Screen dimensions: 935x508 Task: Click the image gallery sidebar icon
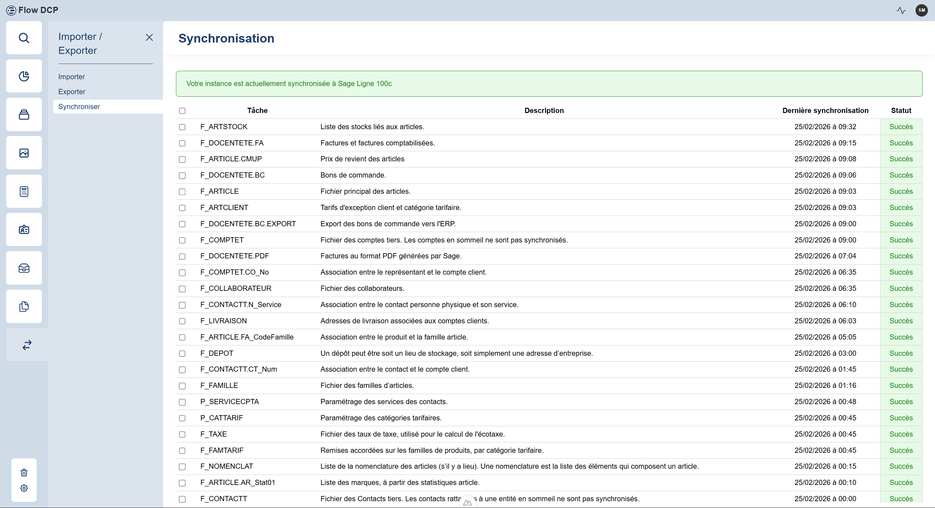[x=24, y=153]
